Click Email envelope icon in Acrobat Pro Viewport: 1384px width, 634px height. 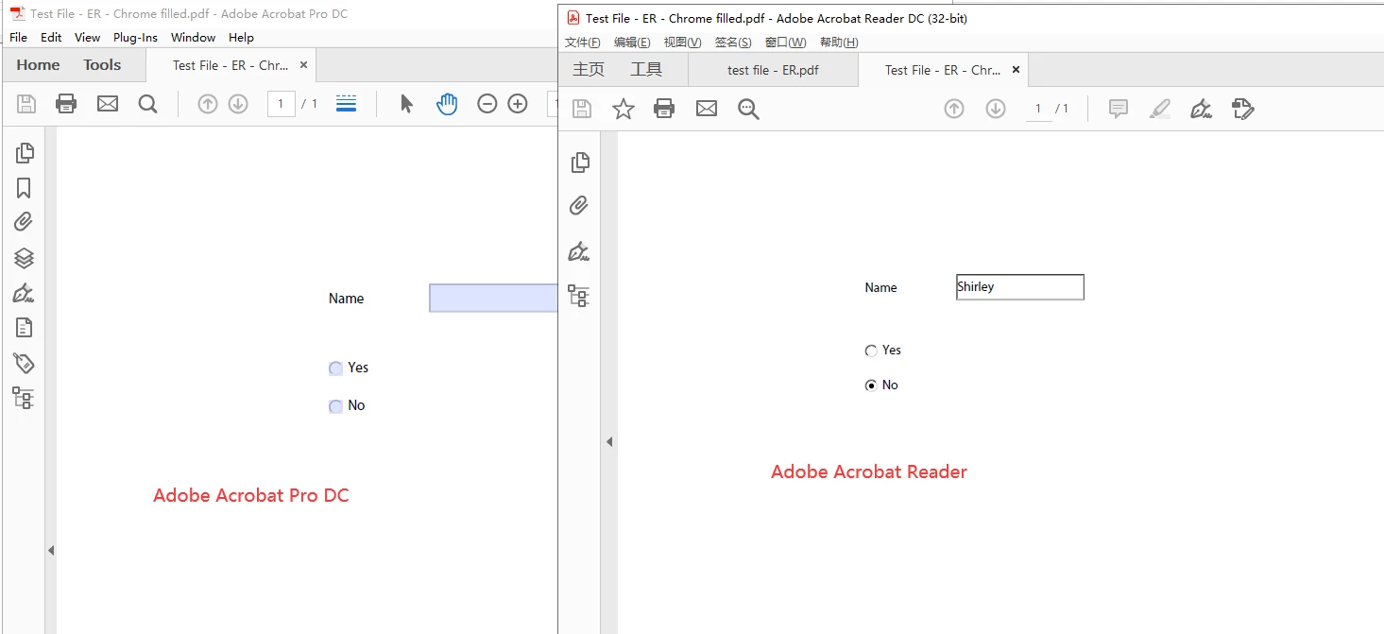click(108, 104)
